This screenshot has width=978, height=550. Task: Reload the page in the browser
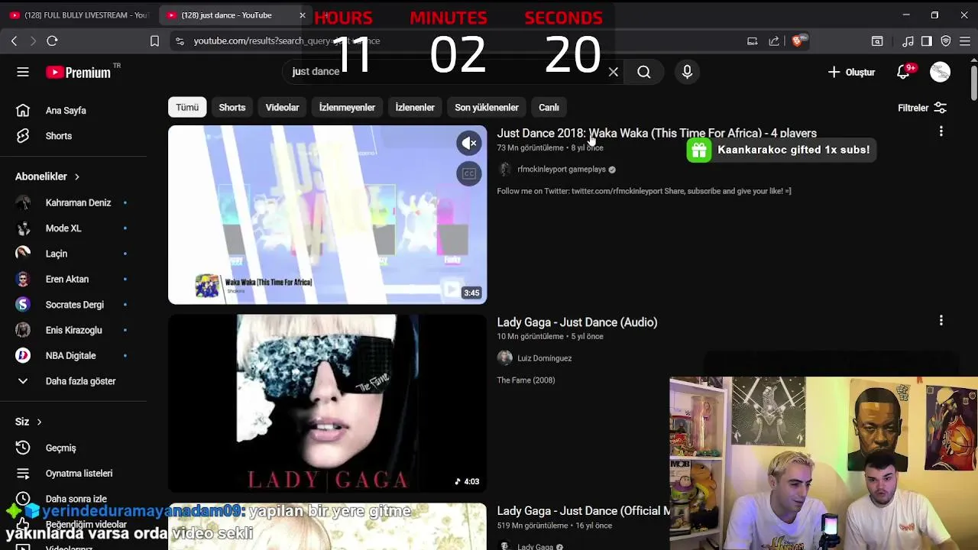click(52, 41)
